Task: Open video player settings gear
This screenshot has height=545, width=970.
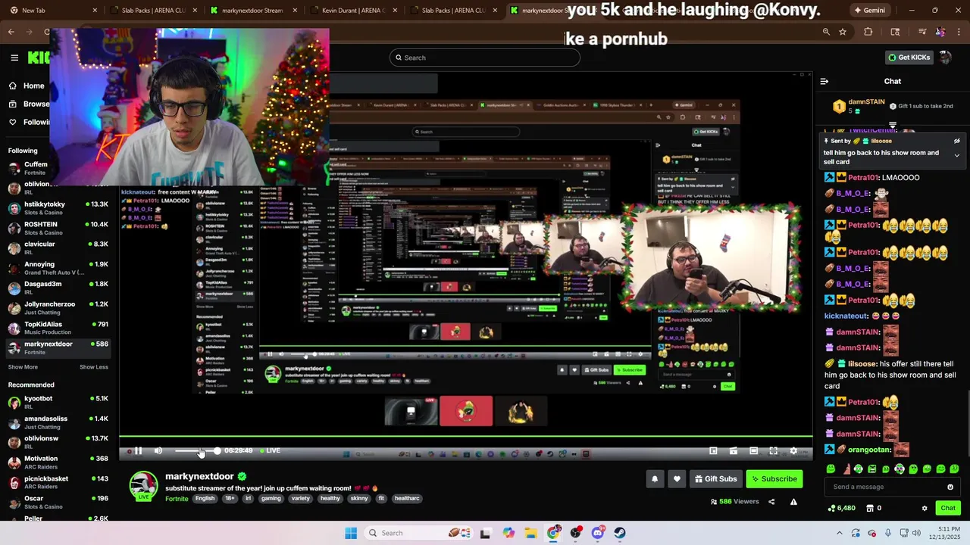Action: pyautogui.click(x=793, y=451)
